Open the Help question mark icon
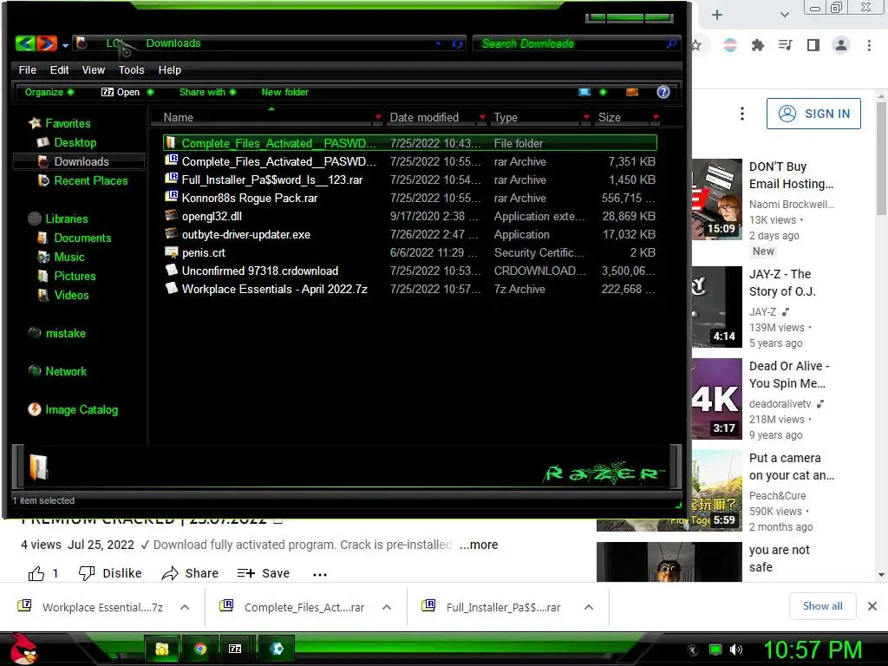Viewport: 888px width, 666px height. click(663, 92)
